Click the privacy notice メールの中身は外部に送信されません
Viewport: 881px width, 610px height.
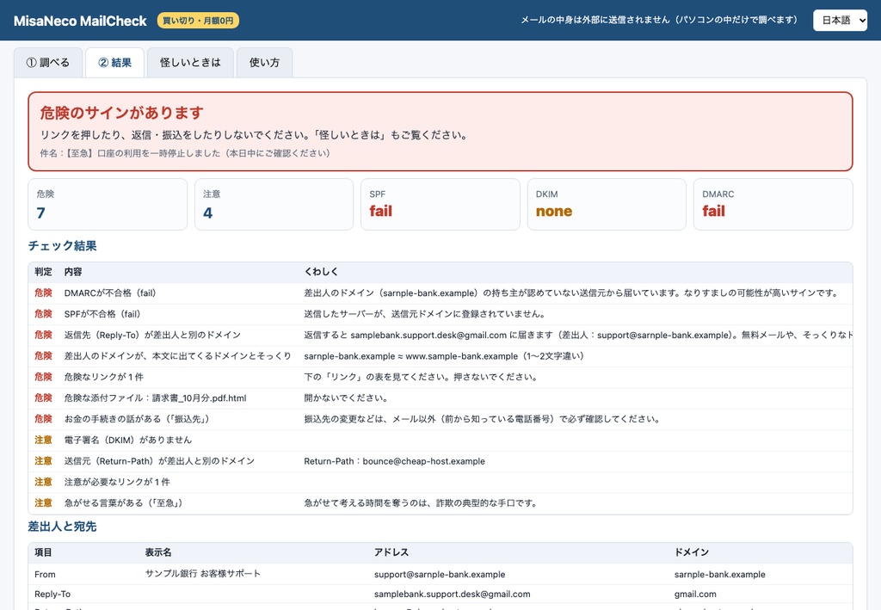[659, 21]
